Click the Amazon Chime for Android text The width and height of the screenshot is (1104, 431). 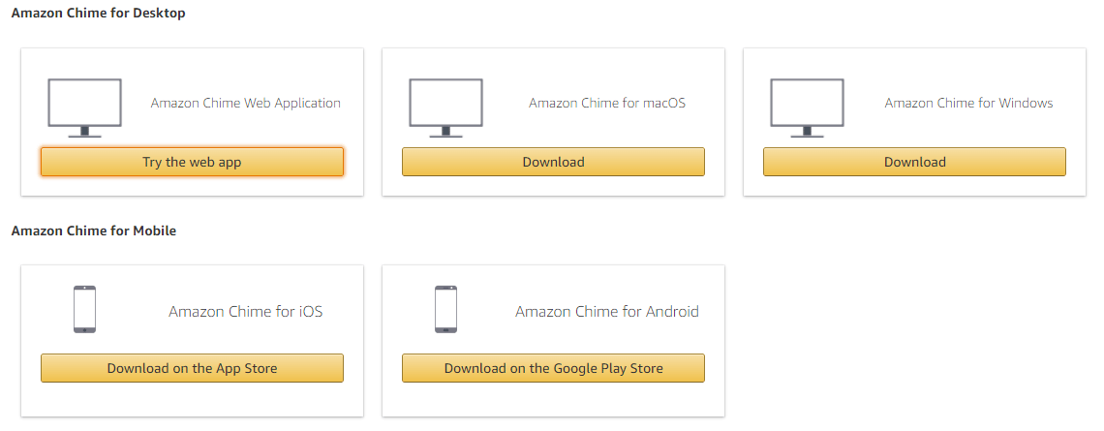pos(607,311)
